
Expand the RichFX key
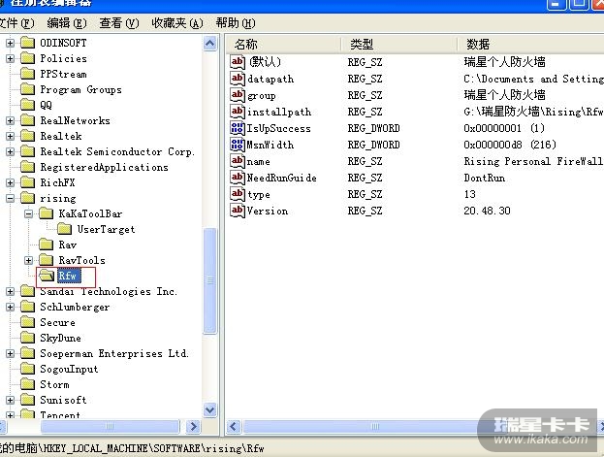[10, 182]
